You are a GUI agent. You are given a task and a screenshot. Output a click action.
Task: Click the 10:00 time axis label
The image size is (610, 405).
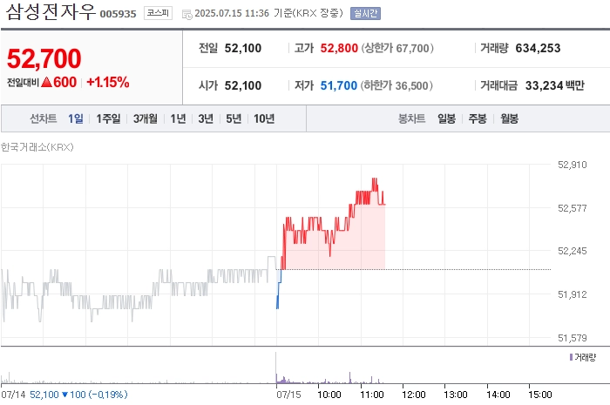329,395
